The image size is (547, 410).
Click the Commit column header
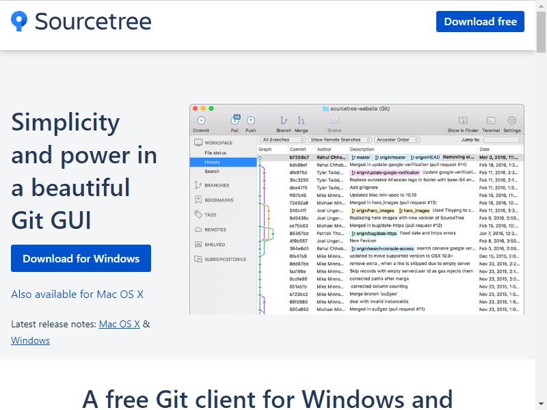click(x=298, y=149)
